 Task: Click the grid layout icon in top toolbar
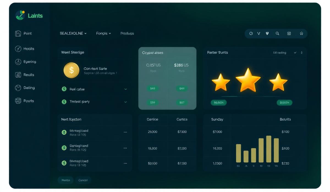(x=289, y=33)
